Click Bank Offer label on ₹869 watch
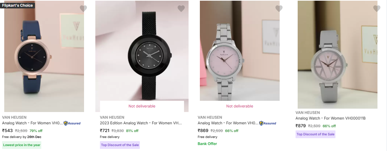This screenshot has width=387, height=151. tap(207, 144)
